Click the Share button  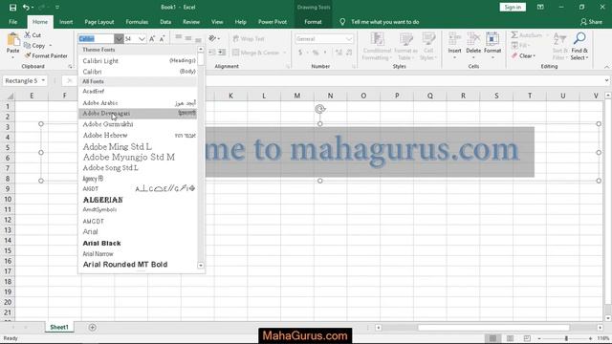[591, 22]
